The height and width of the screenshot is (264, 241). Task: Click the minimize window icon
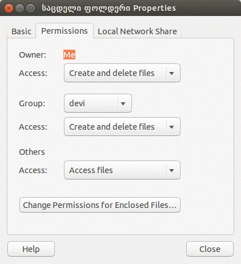pyautogui.click(x=19, y=8)
